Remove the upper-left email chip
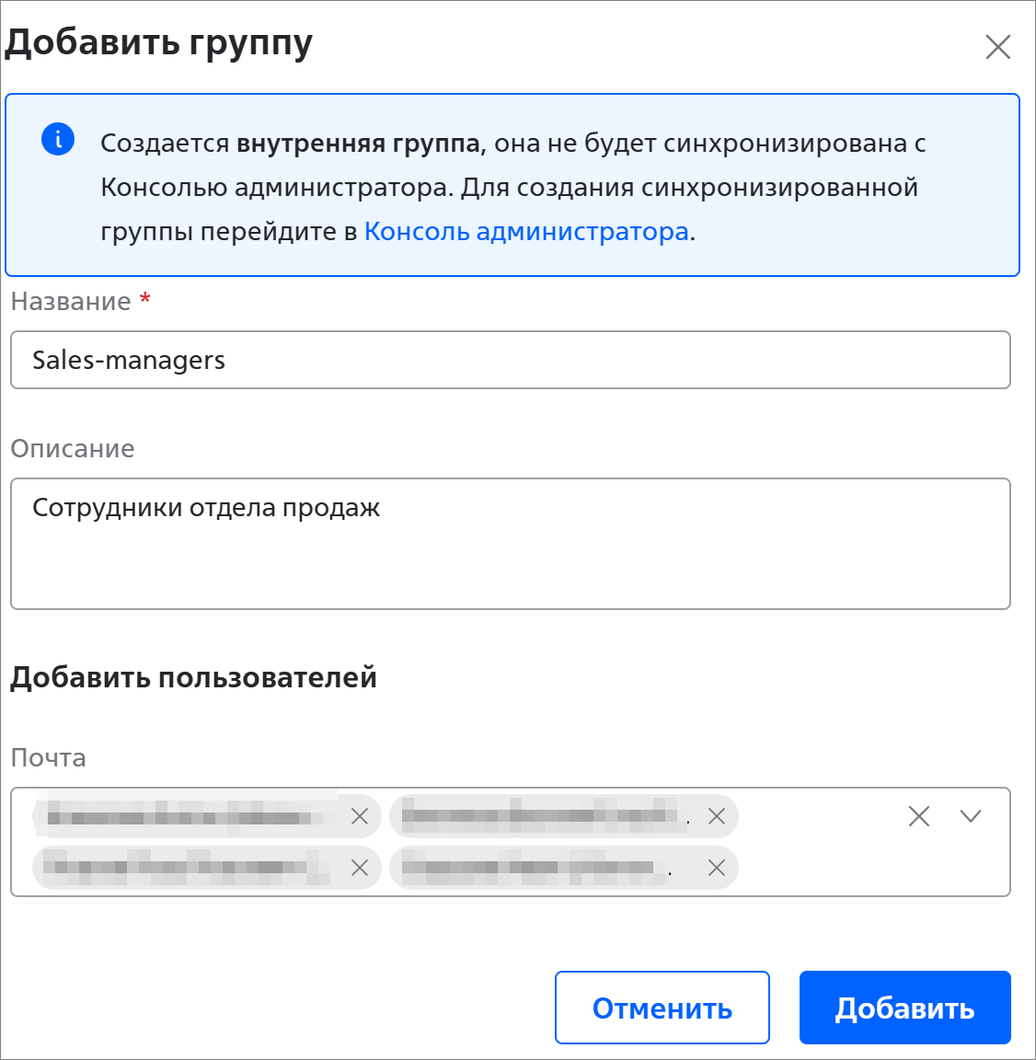 click(360, 816)
